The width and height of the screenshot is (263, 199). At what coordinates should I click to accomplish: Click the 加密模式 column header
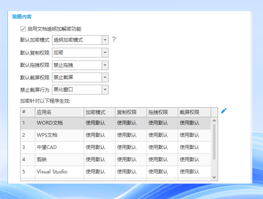pos(99,112)
